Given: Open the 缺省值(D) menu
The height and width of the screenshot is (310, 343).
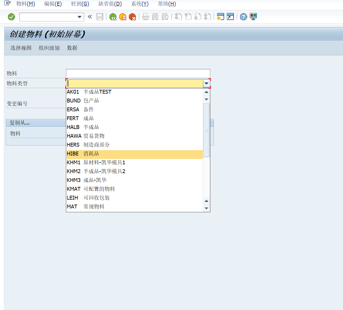Looking at the screenshot, I should (110, 4).
